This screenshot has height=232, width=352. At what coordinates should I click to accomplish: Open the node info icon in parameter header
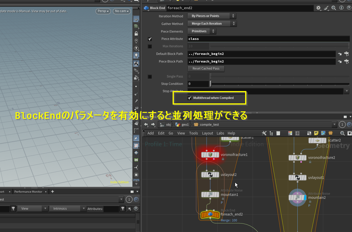click(341, 8)
